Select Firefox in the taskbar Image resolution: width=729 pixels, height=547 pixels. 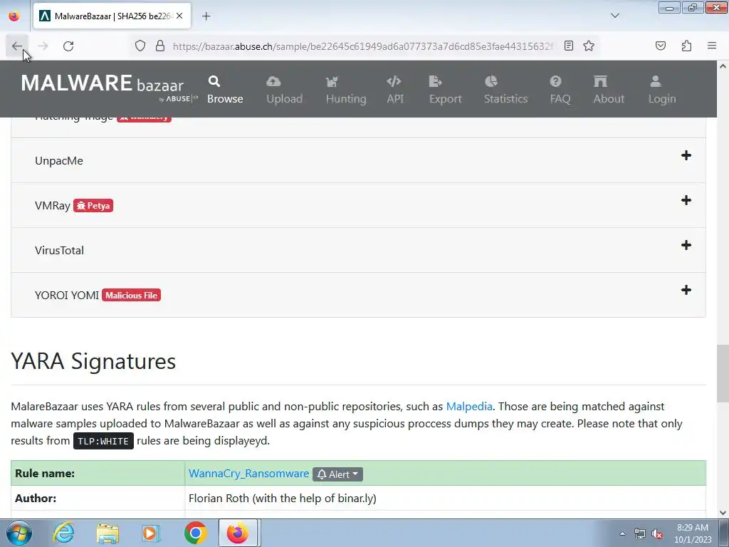pyautogui.click(x=238, y=533)
